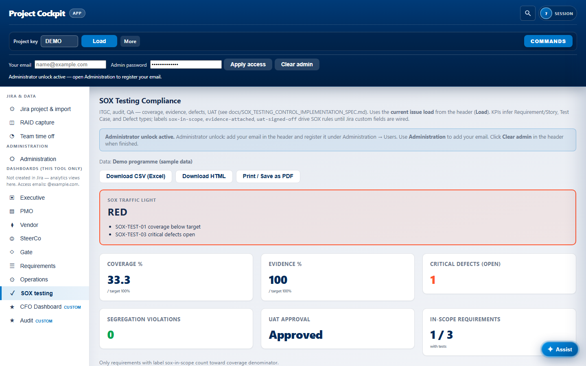Screen dimensions: 586x366
Task: Click the APP badge next to title
Action: coord(77,13)
